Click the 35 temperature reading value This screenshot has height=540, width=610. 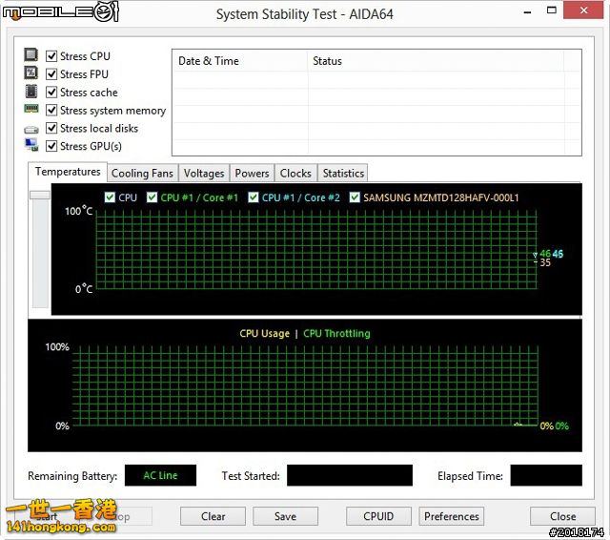pyautogui.click(x=545, y=262)
